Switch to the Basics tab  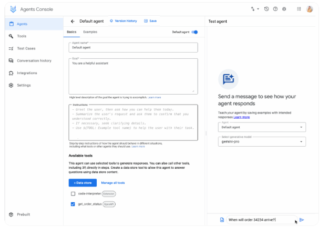pos(71,32)
